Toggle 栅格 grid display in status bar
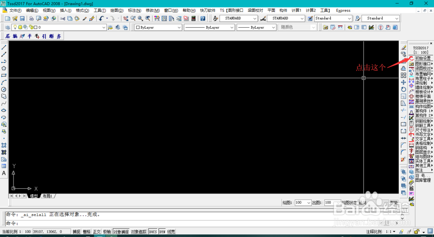434x237 pixels. coord(87,232)
